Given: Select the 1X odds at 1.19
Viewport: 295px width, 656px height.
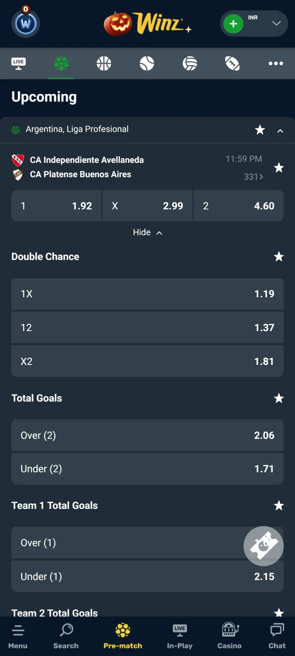Looking at the screenshot, I should [147, 294].
